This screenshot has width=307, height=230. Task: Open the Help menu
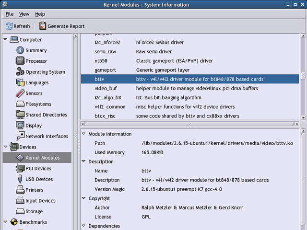tap(40, 14)
